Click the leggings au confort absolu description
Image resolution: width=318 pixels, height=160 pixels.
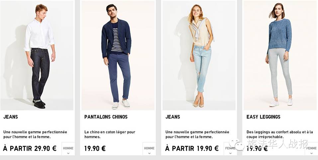pos(280,134)
